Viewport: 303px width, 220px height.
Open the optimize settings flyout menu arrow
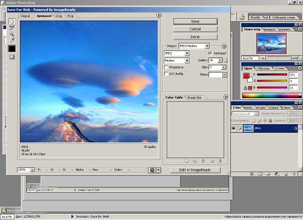click(x=224, y=46)
